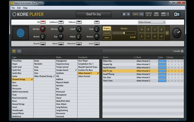Click the Attack knob
The height and width of the screenshot is (122, 194).
(x=79, y=37)
